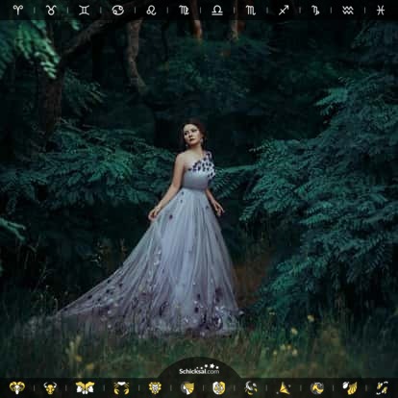Click the golden scorpion icon

coord(251,387)
